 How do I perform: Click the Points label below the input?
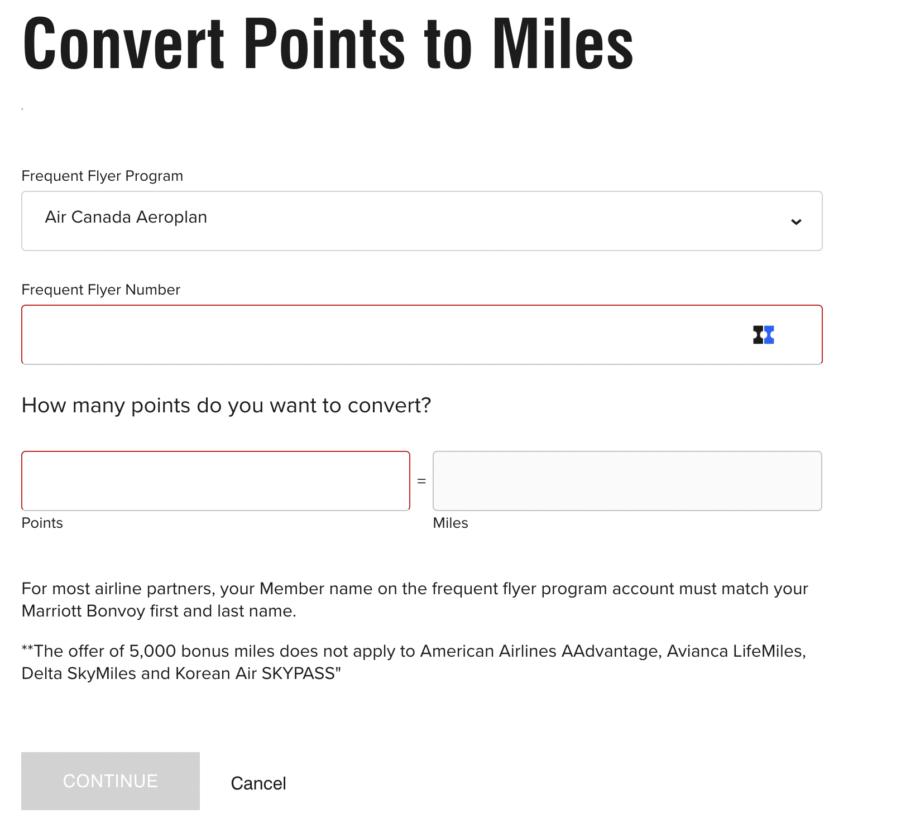coord(42,523)
